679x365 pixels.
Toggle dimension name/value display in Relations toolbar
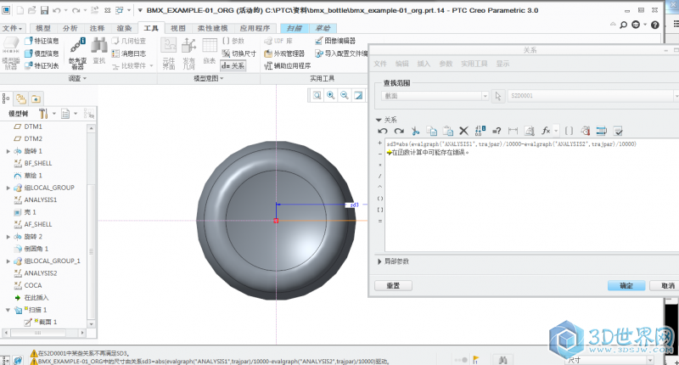tap(480, 131)
